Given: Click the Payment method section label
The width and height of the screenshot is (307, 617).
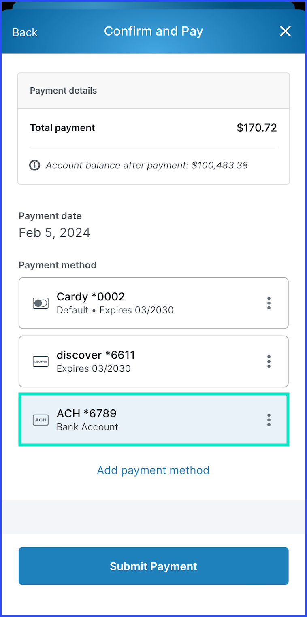Looking at the screenshot, I should (x=58, y=265).
